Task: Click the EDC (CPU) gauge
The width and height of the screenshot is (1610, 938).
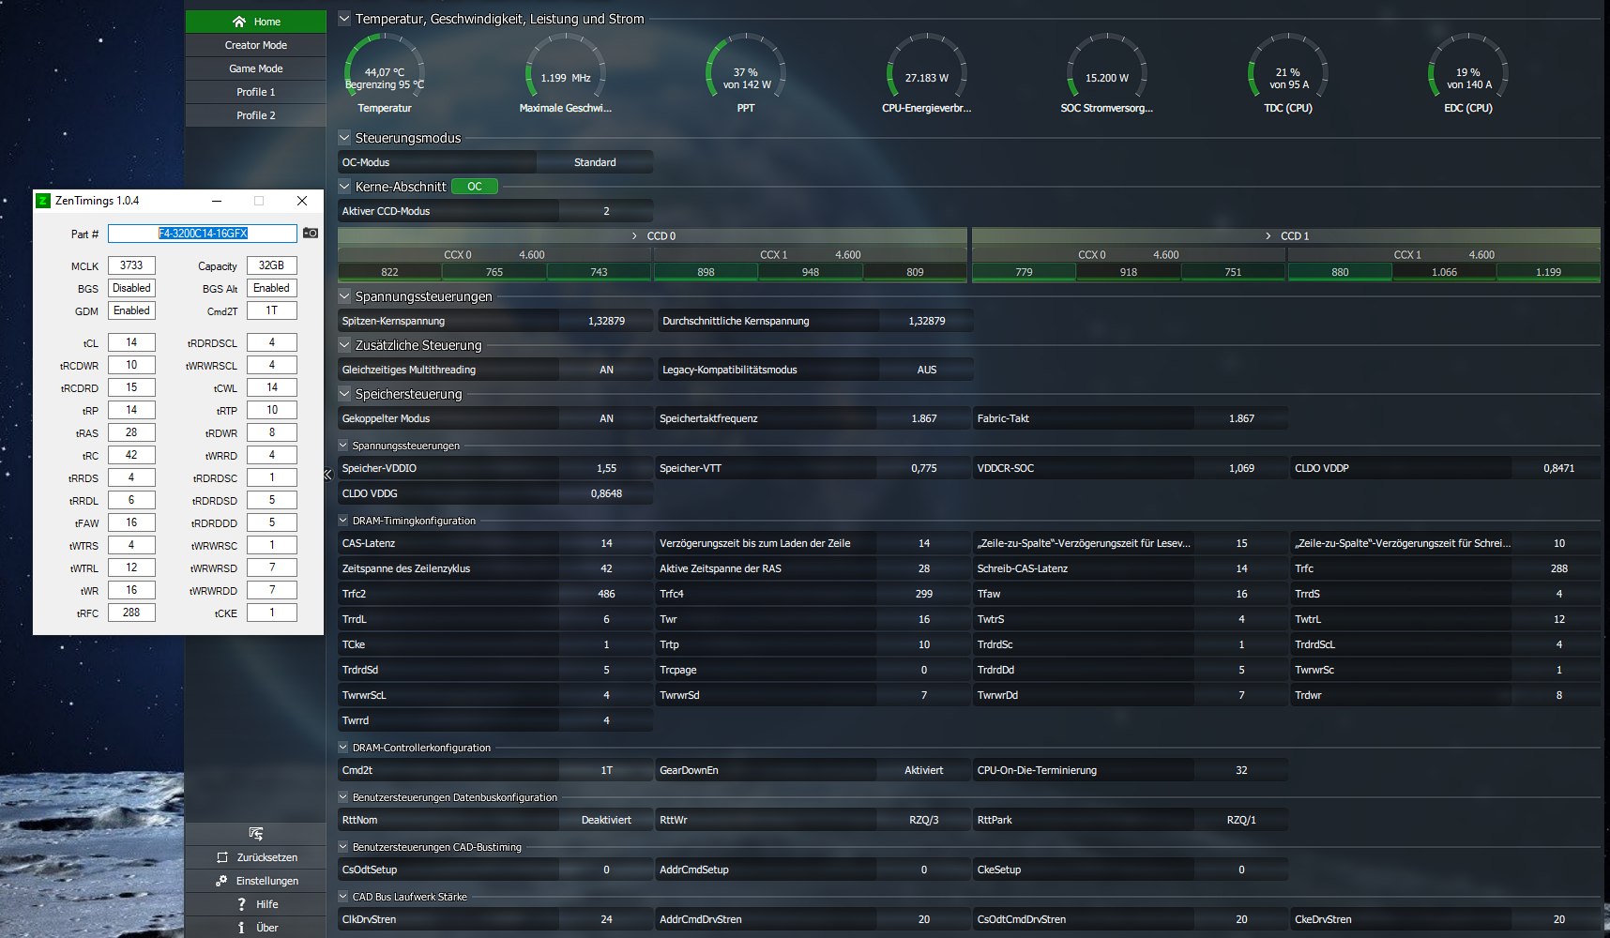Action: 1468,73
